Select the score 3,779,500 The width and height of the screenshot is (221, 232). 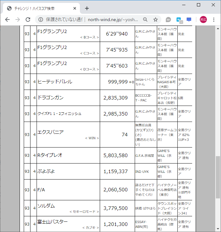[115, 208]
